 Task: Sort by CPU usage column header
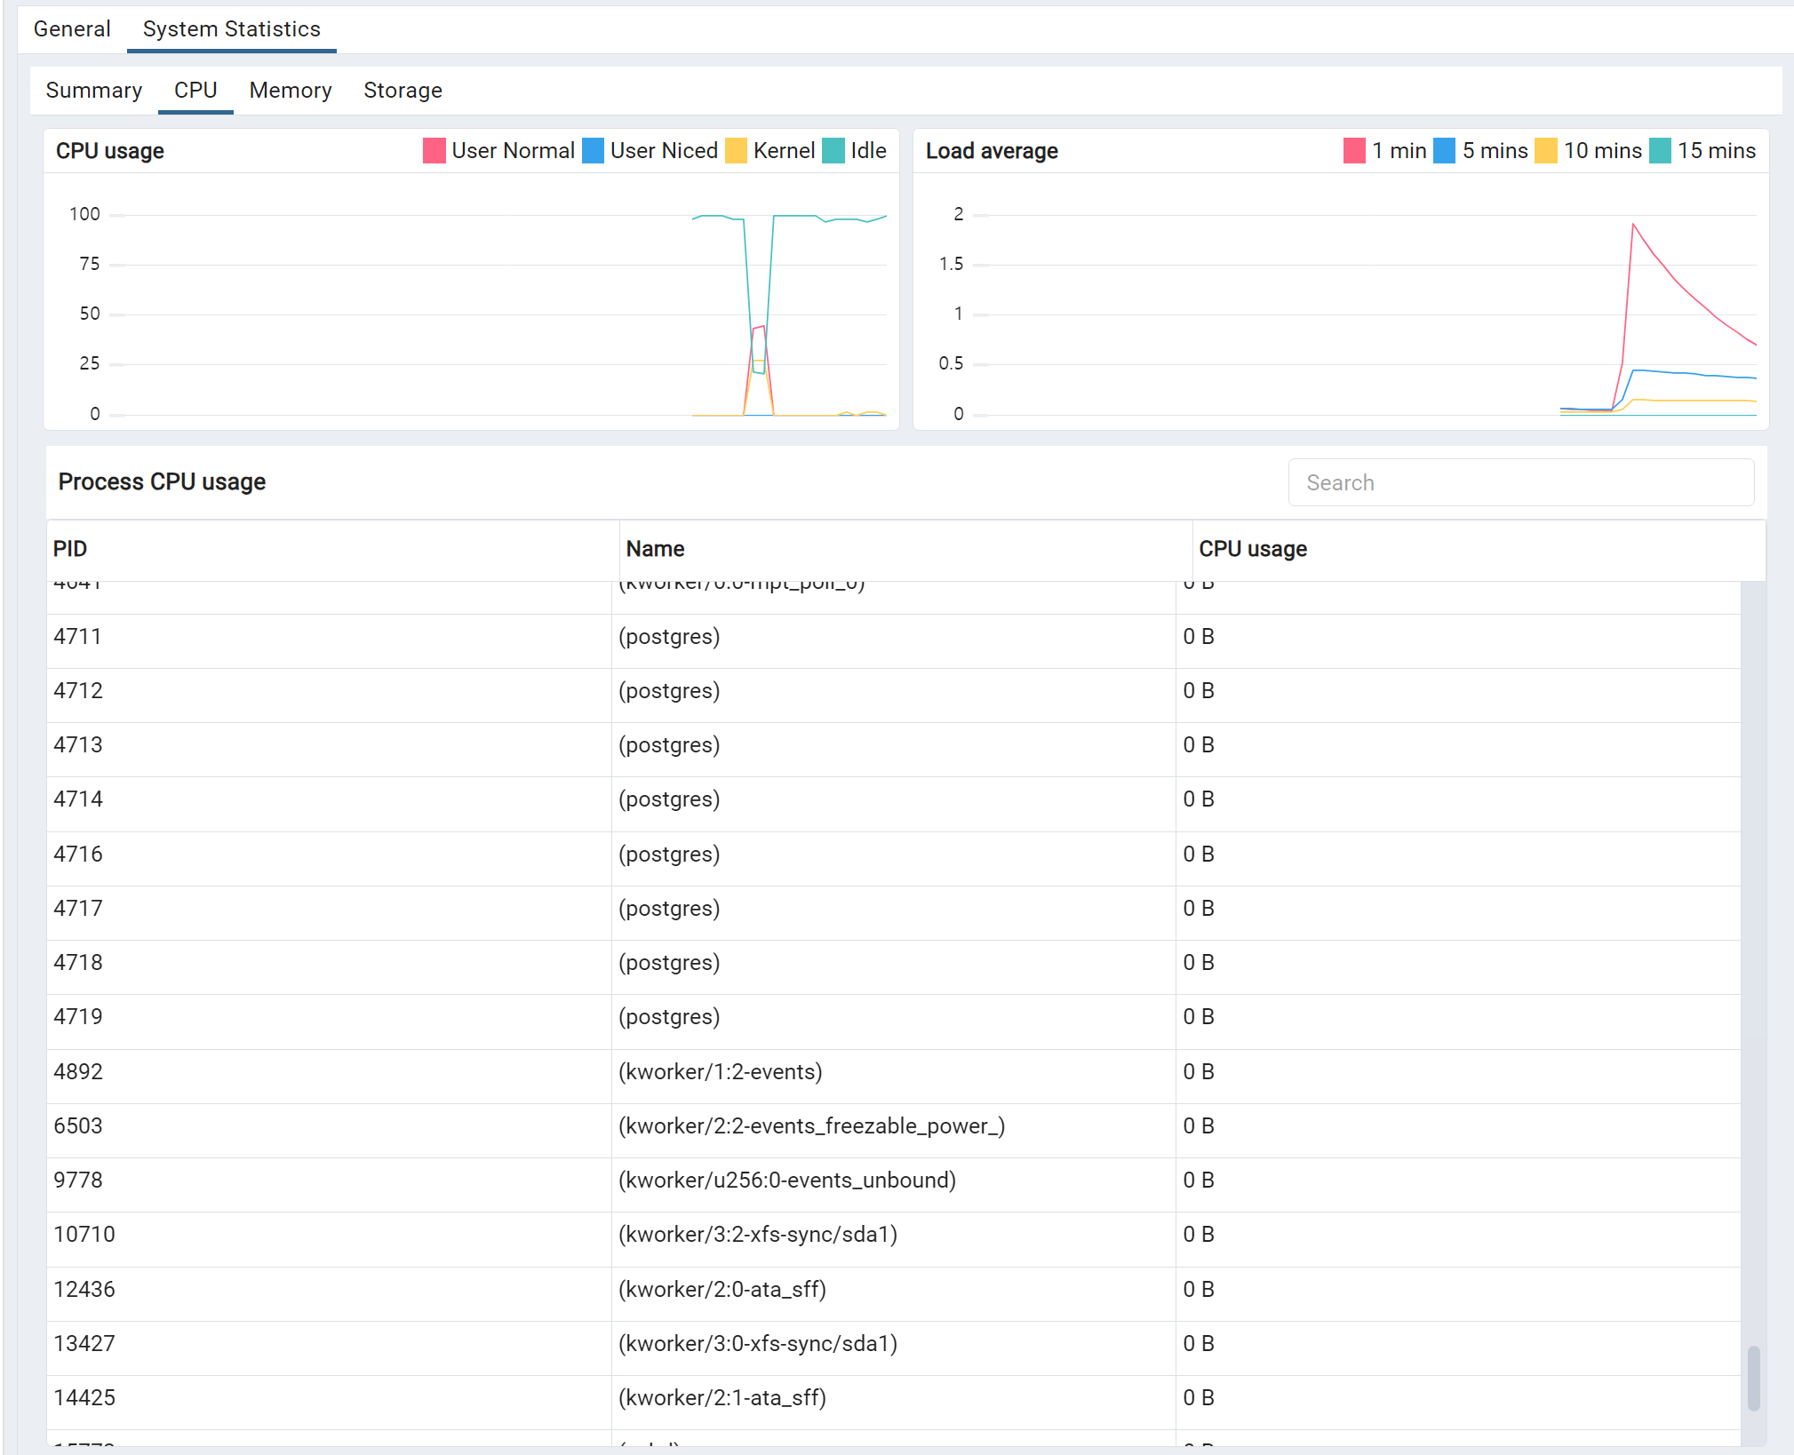tap(1252, 549)
